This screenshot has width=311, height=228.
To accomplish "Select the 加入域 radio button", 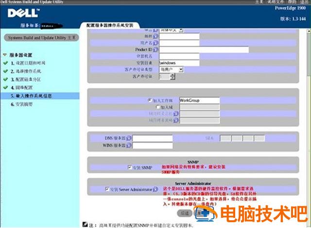I will [x=158, y=107].
